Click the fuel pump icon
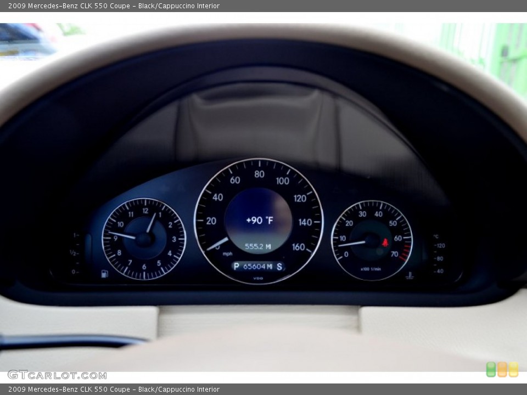 (x=104, y=274)
